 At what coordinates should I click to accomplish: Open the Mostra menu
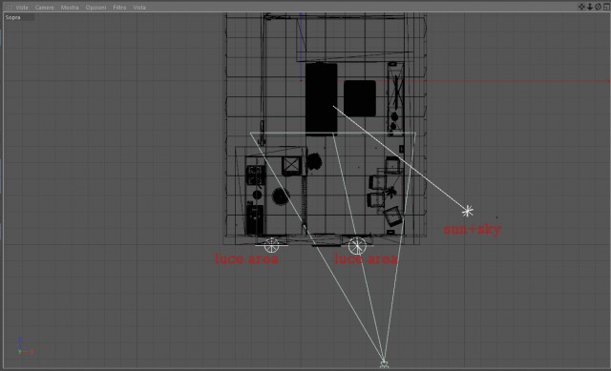click(70, 8)
